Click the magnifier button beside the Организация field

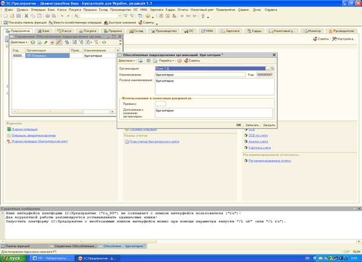[x=272, y=68]
